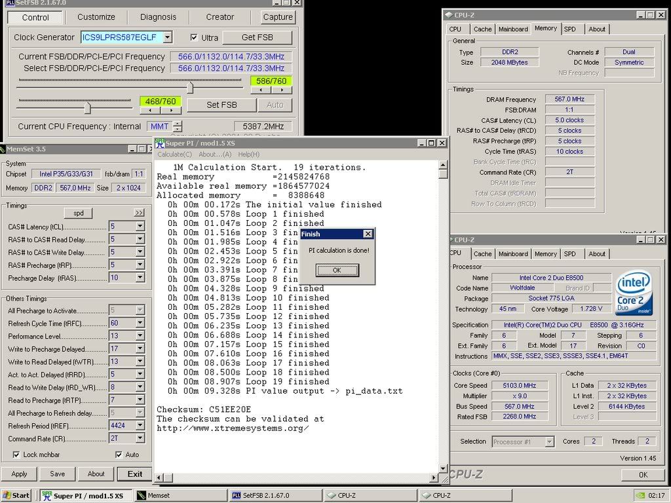
Task: Open Precharge Delay (tRAS) dropdown
Action: pos(140,278)
